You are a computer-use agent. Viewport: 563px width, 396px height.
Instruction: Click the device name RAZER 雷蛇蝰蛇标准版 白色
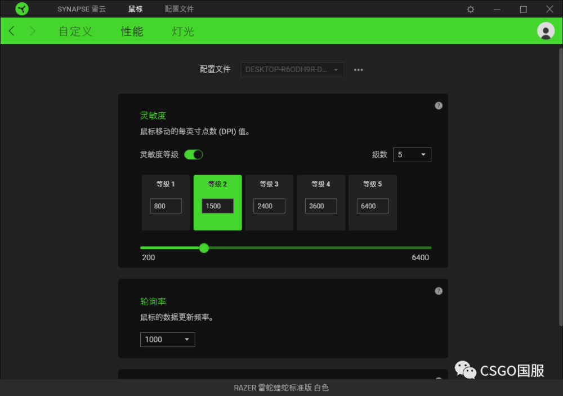281,388
